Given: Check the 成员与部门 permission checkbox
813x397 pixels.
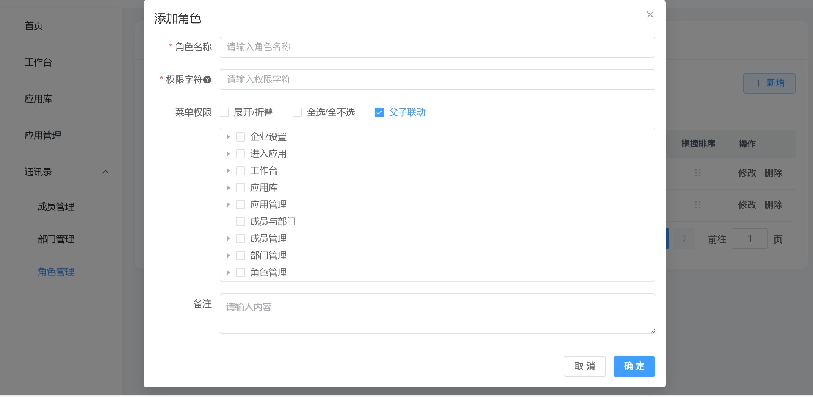Looking at the screenshot, I should (241, 221).
